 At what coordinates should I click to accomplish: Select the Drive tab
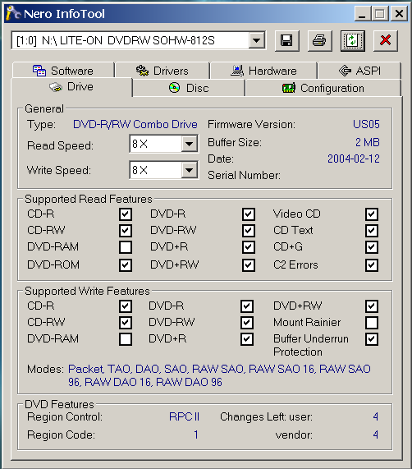pyautogui.click(x=71, y=87)
